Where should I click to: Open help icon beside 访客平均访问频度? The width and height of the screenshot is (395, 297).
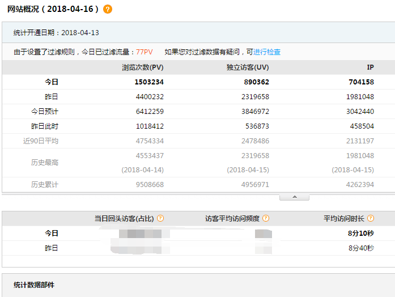(266, 218)
